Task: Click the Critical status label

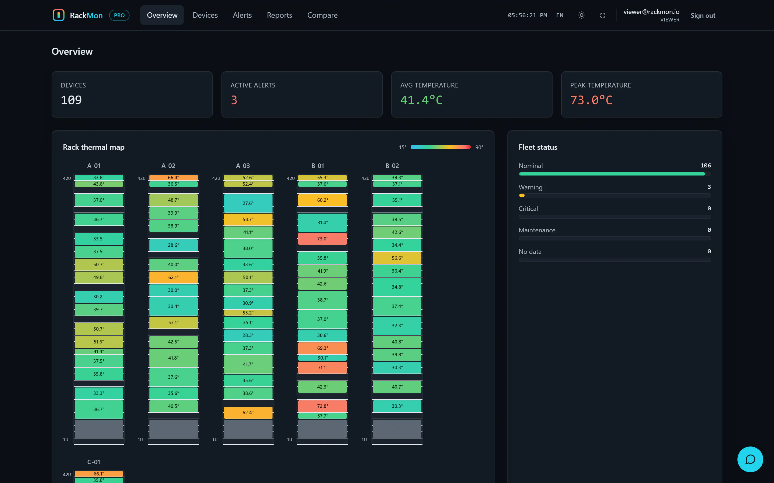Action: pos(528,208)
